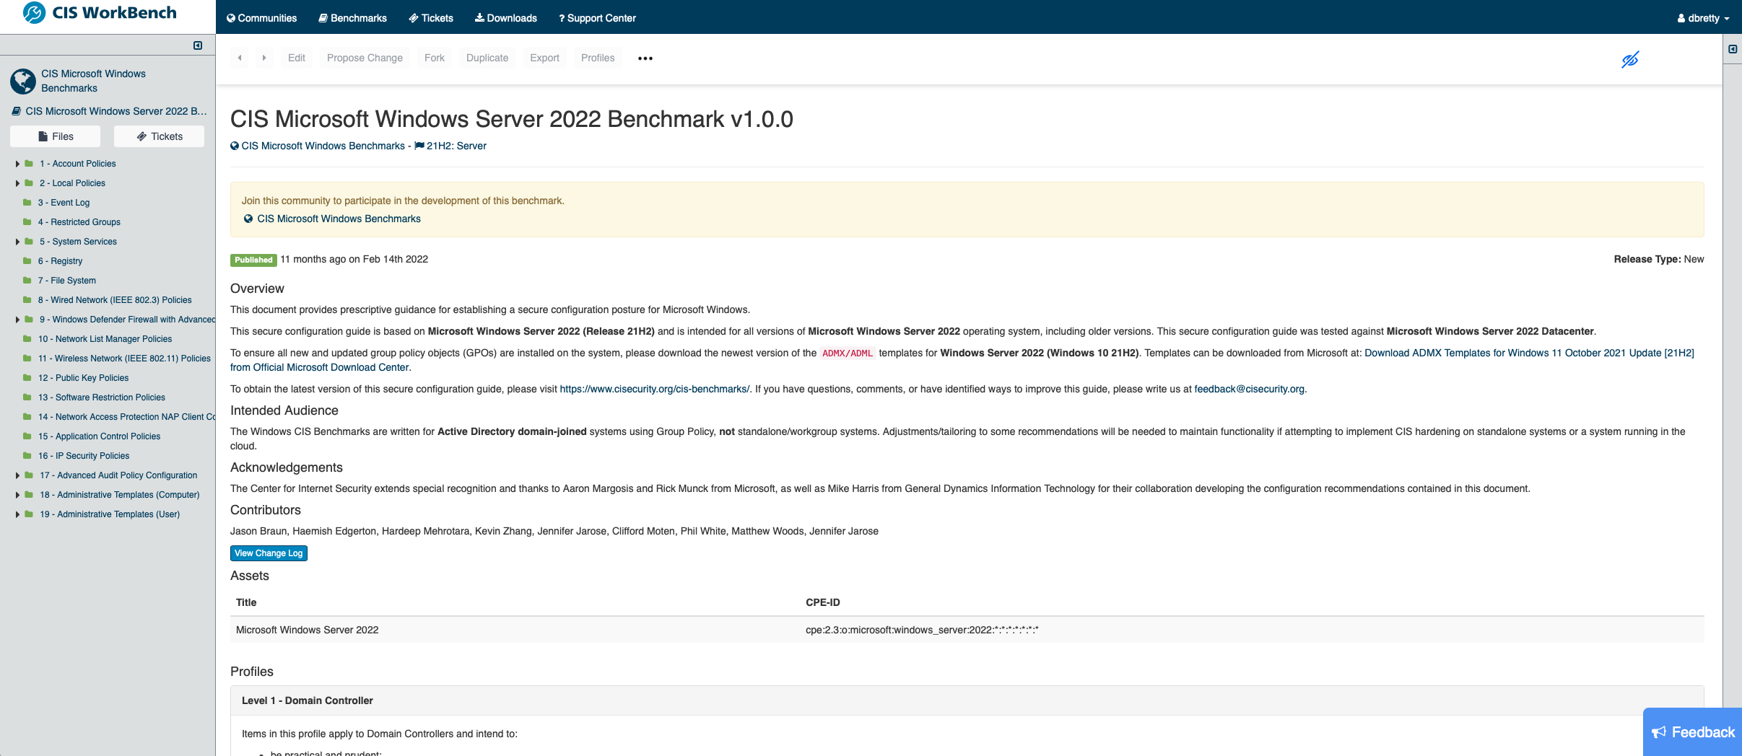Image resolution: width=1742 pixels, height=756 pixels.
Task: Click the CIS Microsoft Windows Benchmarks globe icon
Action: pyautogui.click(x=23, y=82)
